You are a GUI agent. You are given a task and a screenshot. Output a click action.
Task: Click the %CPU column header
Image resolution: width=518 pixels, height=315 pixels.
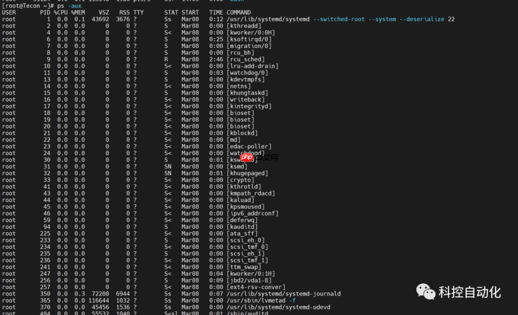coord(60,12)
